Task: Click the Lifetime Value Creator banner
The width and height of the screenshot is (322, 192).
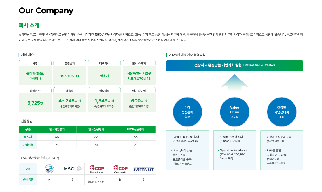Action: [234, 65]
